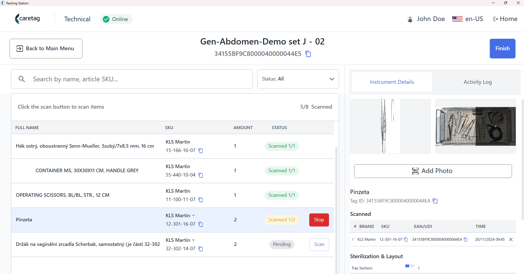Click the search magnifier icon
The image size is (524, 274).
point(22,79)
